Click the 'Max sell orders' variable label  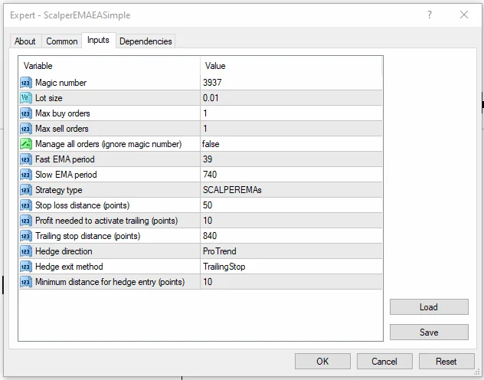(x=62, y=129)
